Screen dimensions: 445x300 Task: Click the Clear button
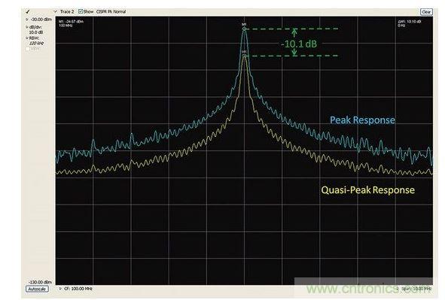click(426, 11)
